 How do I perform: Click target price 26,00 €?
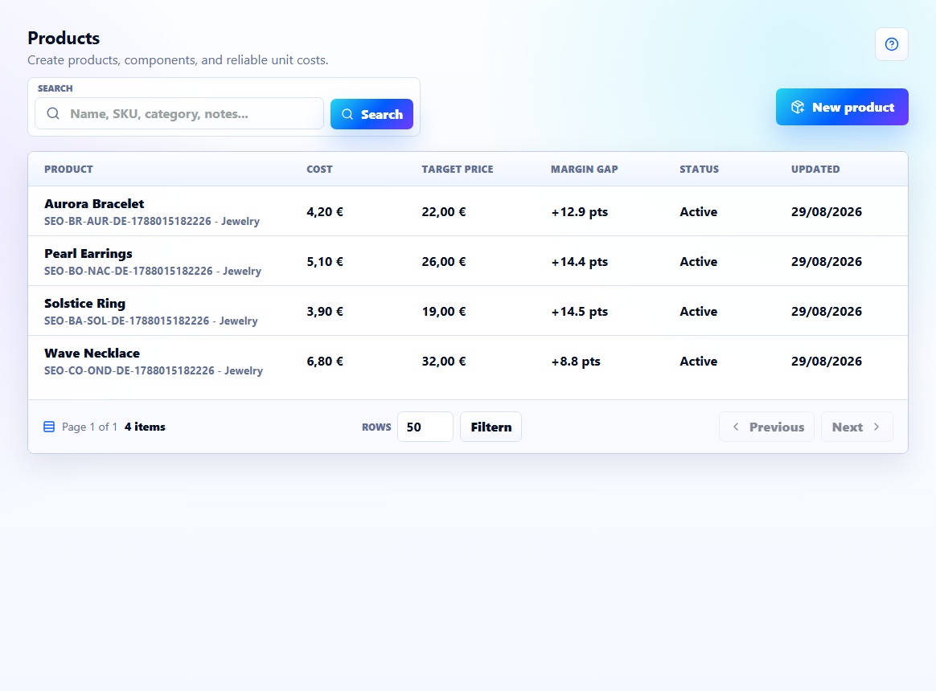444,261
